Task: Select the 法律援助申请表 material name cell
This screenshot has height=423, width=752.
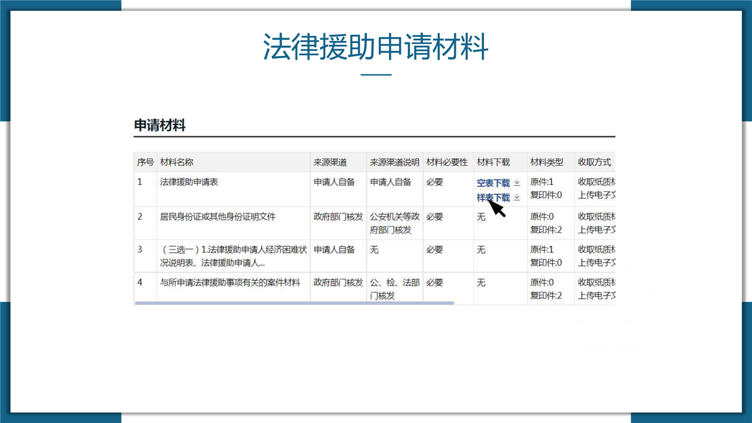Action: click(189, 182)
